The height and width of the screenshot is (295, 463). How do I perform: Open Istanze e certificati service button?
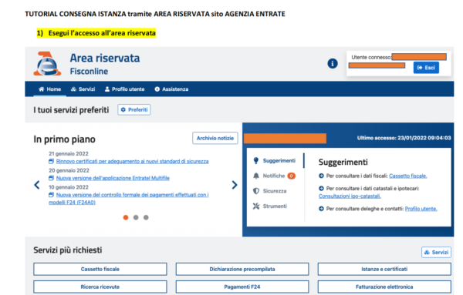384,269
